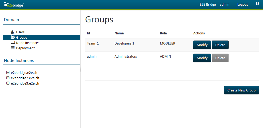Click the Users person icon
Viewport: 263px width, 128px height.
(13, 32)
